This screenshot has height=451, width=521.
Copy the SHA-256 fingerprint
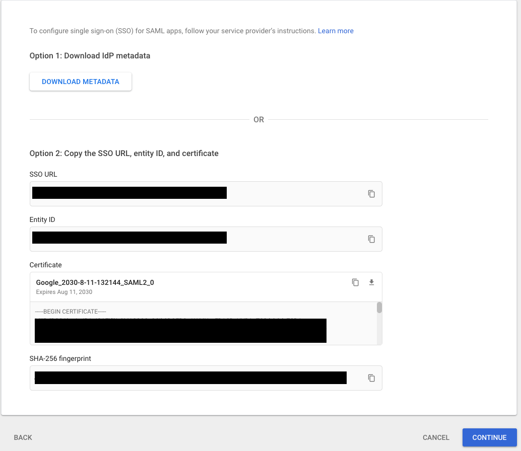371,378
